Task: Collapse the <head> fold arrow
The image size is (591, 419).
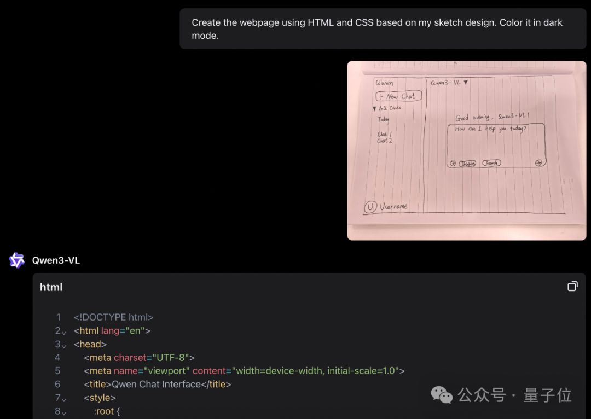Action: click(x=64, y=346)
